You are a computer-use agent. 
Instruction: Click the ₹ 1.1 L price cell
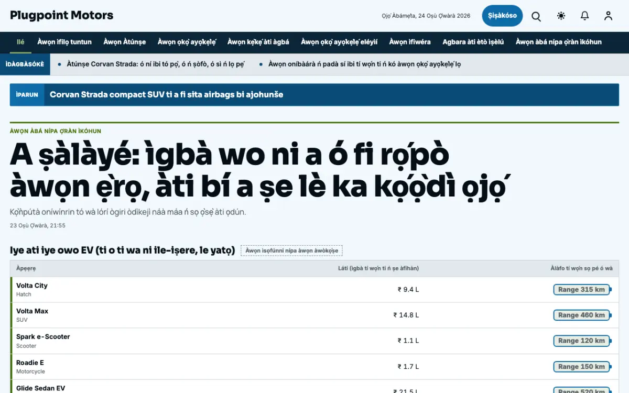point(408,341)
